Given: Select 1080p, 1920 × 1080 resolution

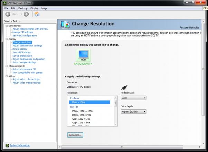Looking at the screenshot, I should [x=82, y=111].
